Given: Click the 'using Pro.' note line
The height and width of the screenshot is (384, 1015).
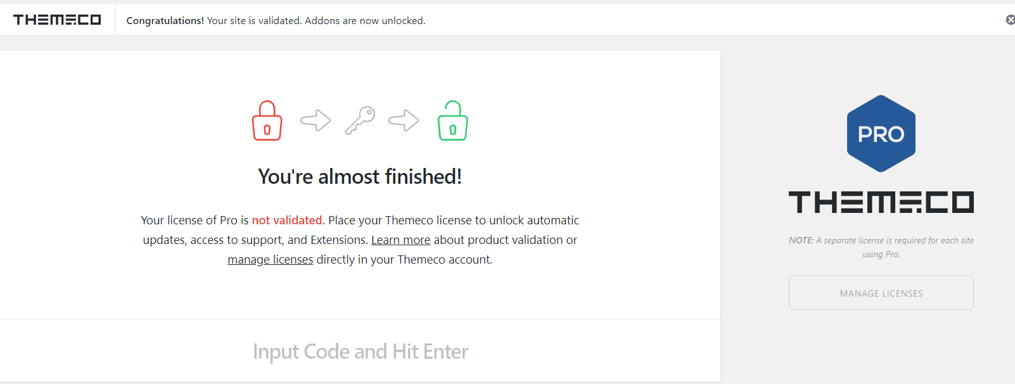Looking at the screenshot, I should click(881, 254).
